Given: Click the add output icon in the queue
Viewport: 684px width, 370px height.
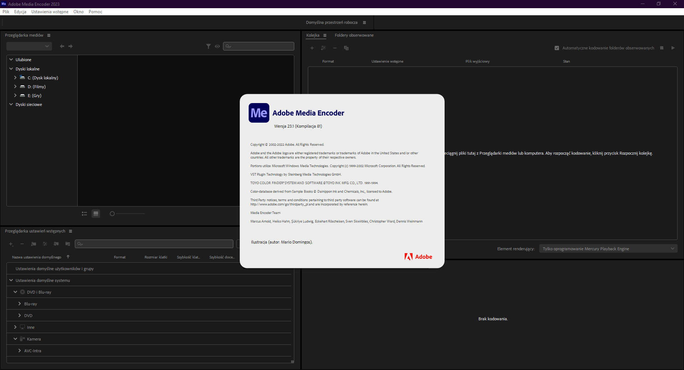Looking at the screenshot, I should [323, 48].
